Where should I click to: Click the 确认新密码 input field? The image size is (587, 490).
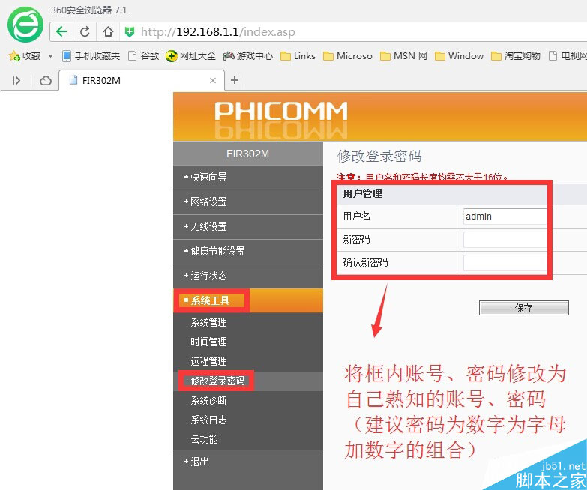505,263
